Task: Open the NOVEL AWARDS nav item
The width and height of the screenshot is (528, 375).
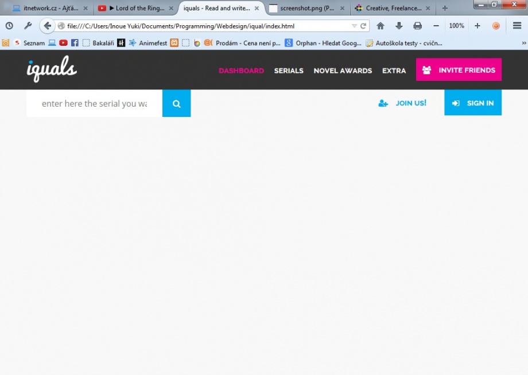Action: click(x=343, y=71)
